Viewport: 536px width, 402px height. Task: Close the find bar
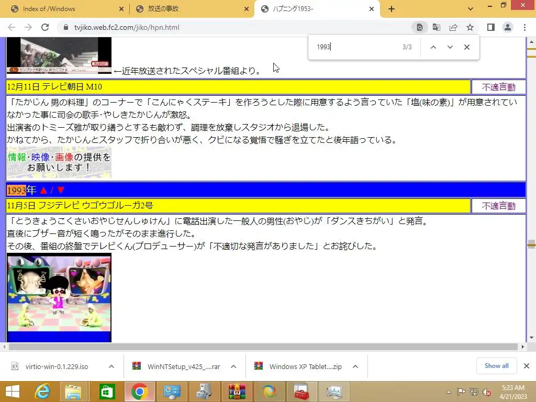point(466,47)
